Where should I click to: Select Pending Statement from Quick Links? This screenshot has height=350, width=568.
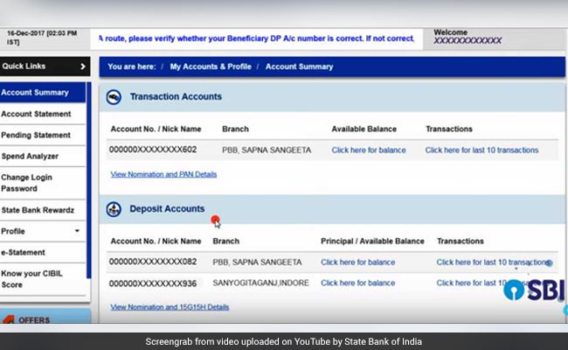tap(36, 135)
